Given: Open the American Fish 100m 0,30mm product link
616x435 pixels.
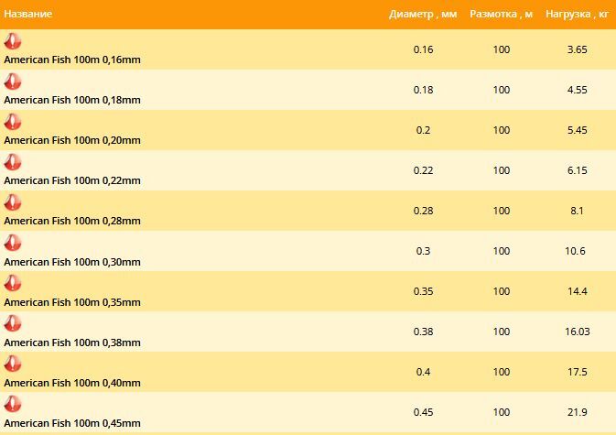Looking at the screenshot, I should 72,262.
